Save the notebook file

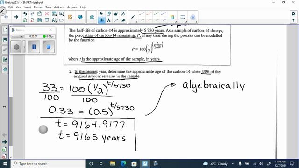click(39, 20)
